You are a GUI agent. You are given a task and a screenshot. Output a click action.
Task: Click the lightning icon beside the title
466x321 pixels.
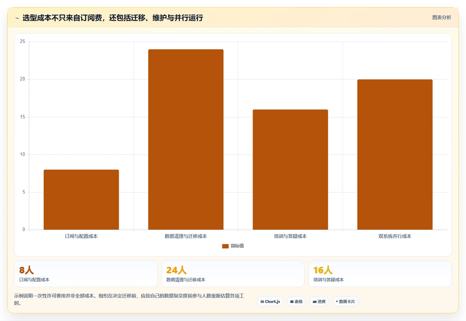[17, 18]
